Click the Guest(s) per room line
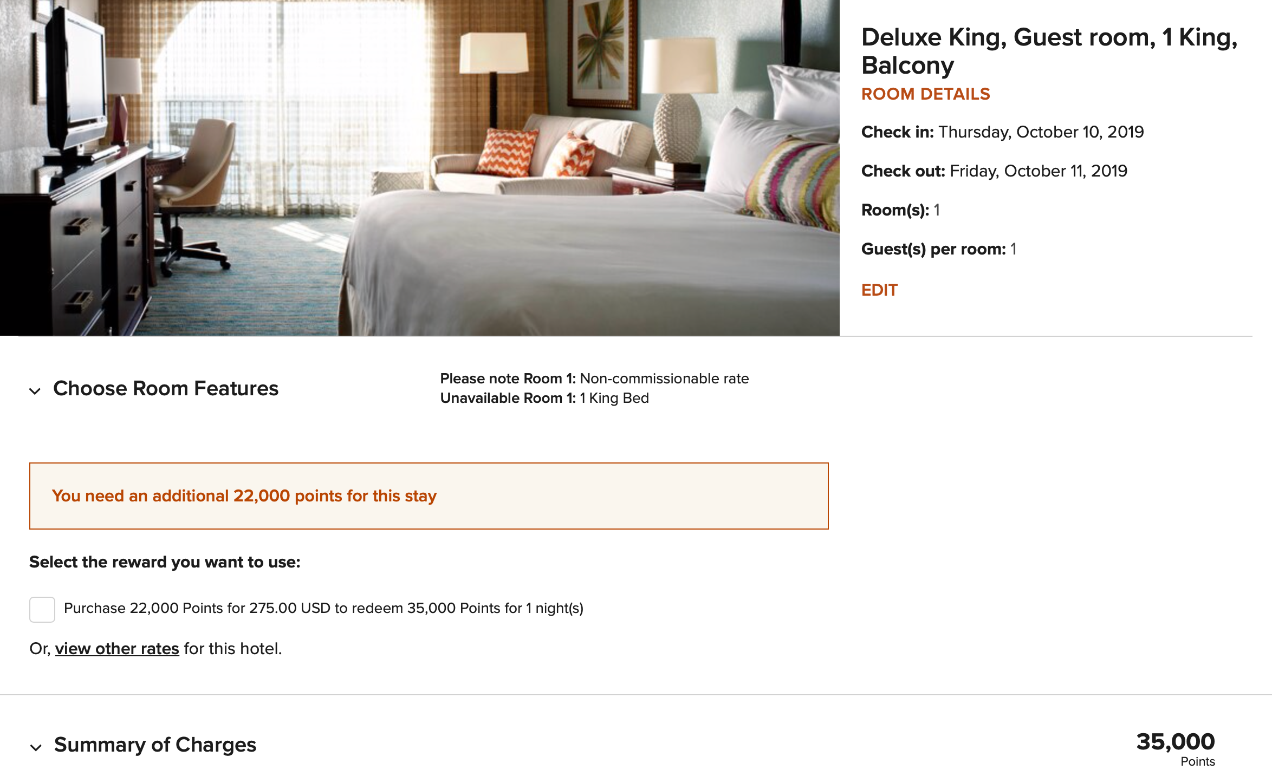The width and height of the screenshot is (1272, 783). (x=938, y=249)
